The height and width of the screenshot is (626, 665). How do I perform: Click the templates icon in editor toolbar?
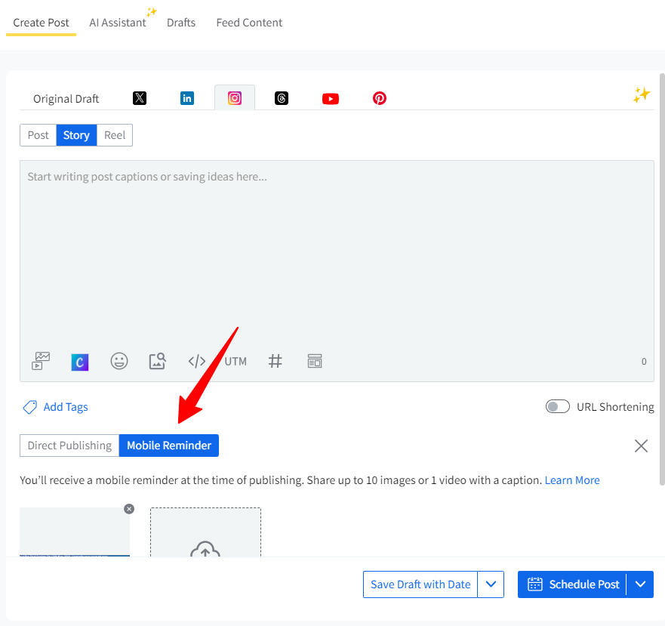click(x=315, y=361)
